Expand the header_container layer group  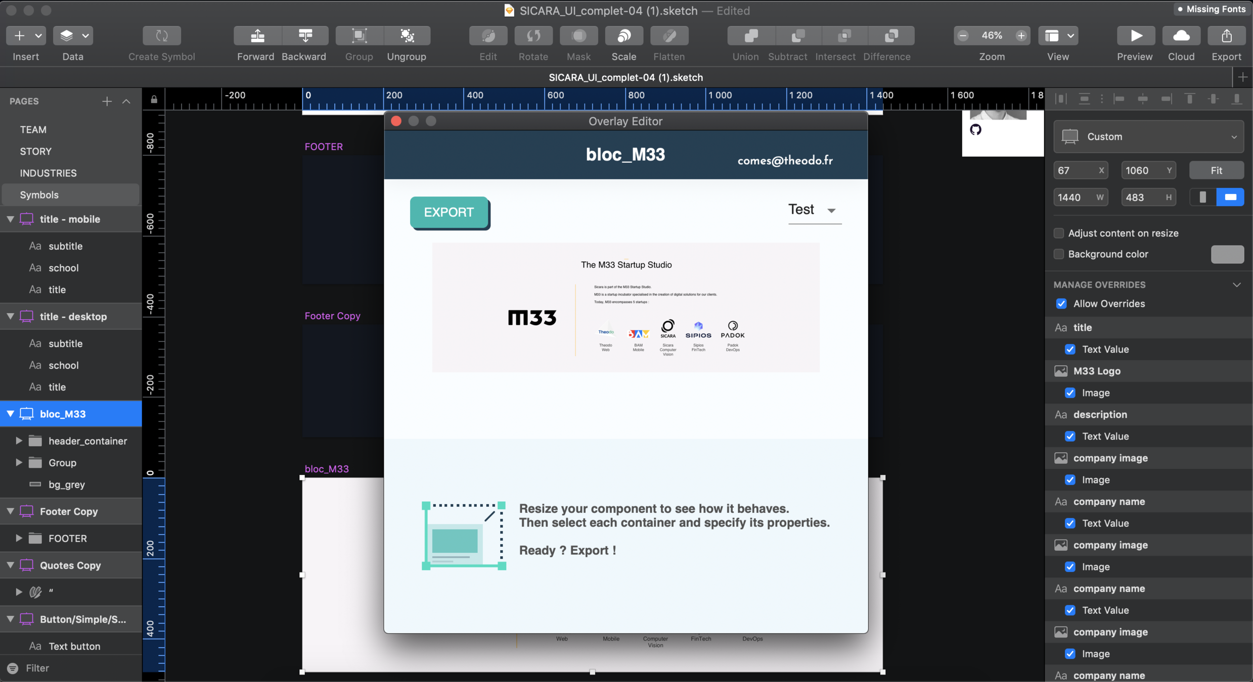[19, 441]
